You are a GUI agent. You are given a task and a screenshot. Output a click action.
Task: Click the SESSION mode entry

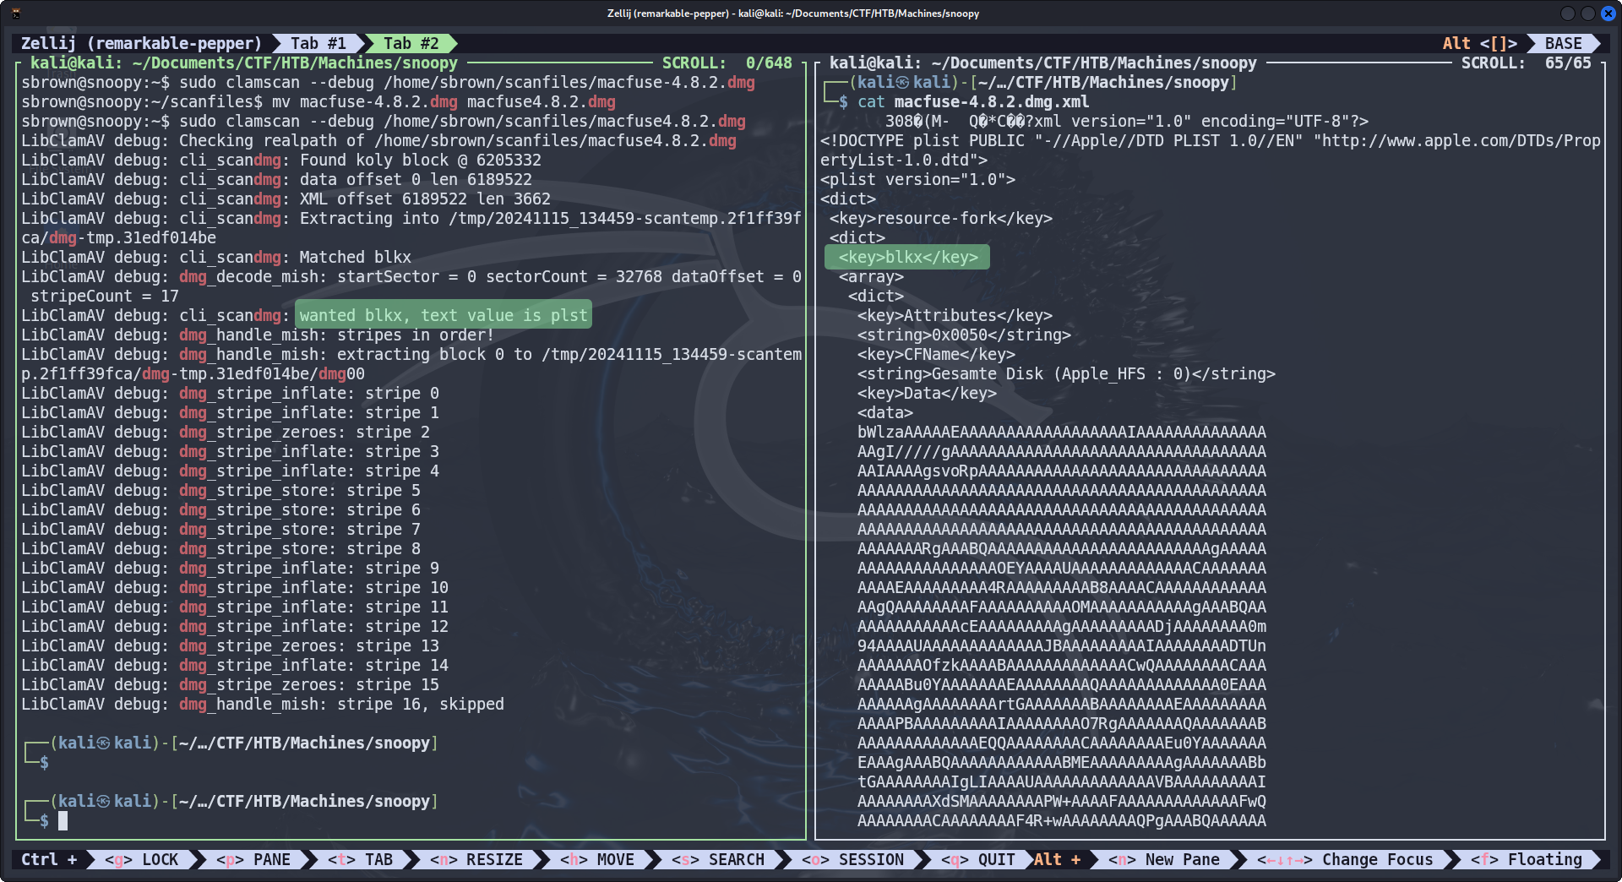pos(853,859)
